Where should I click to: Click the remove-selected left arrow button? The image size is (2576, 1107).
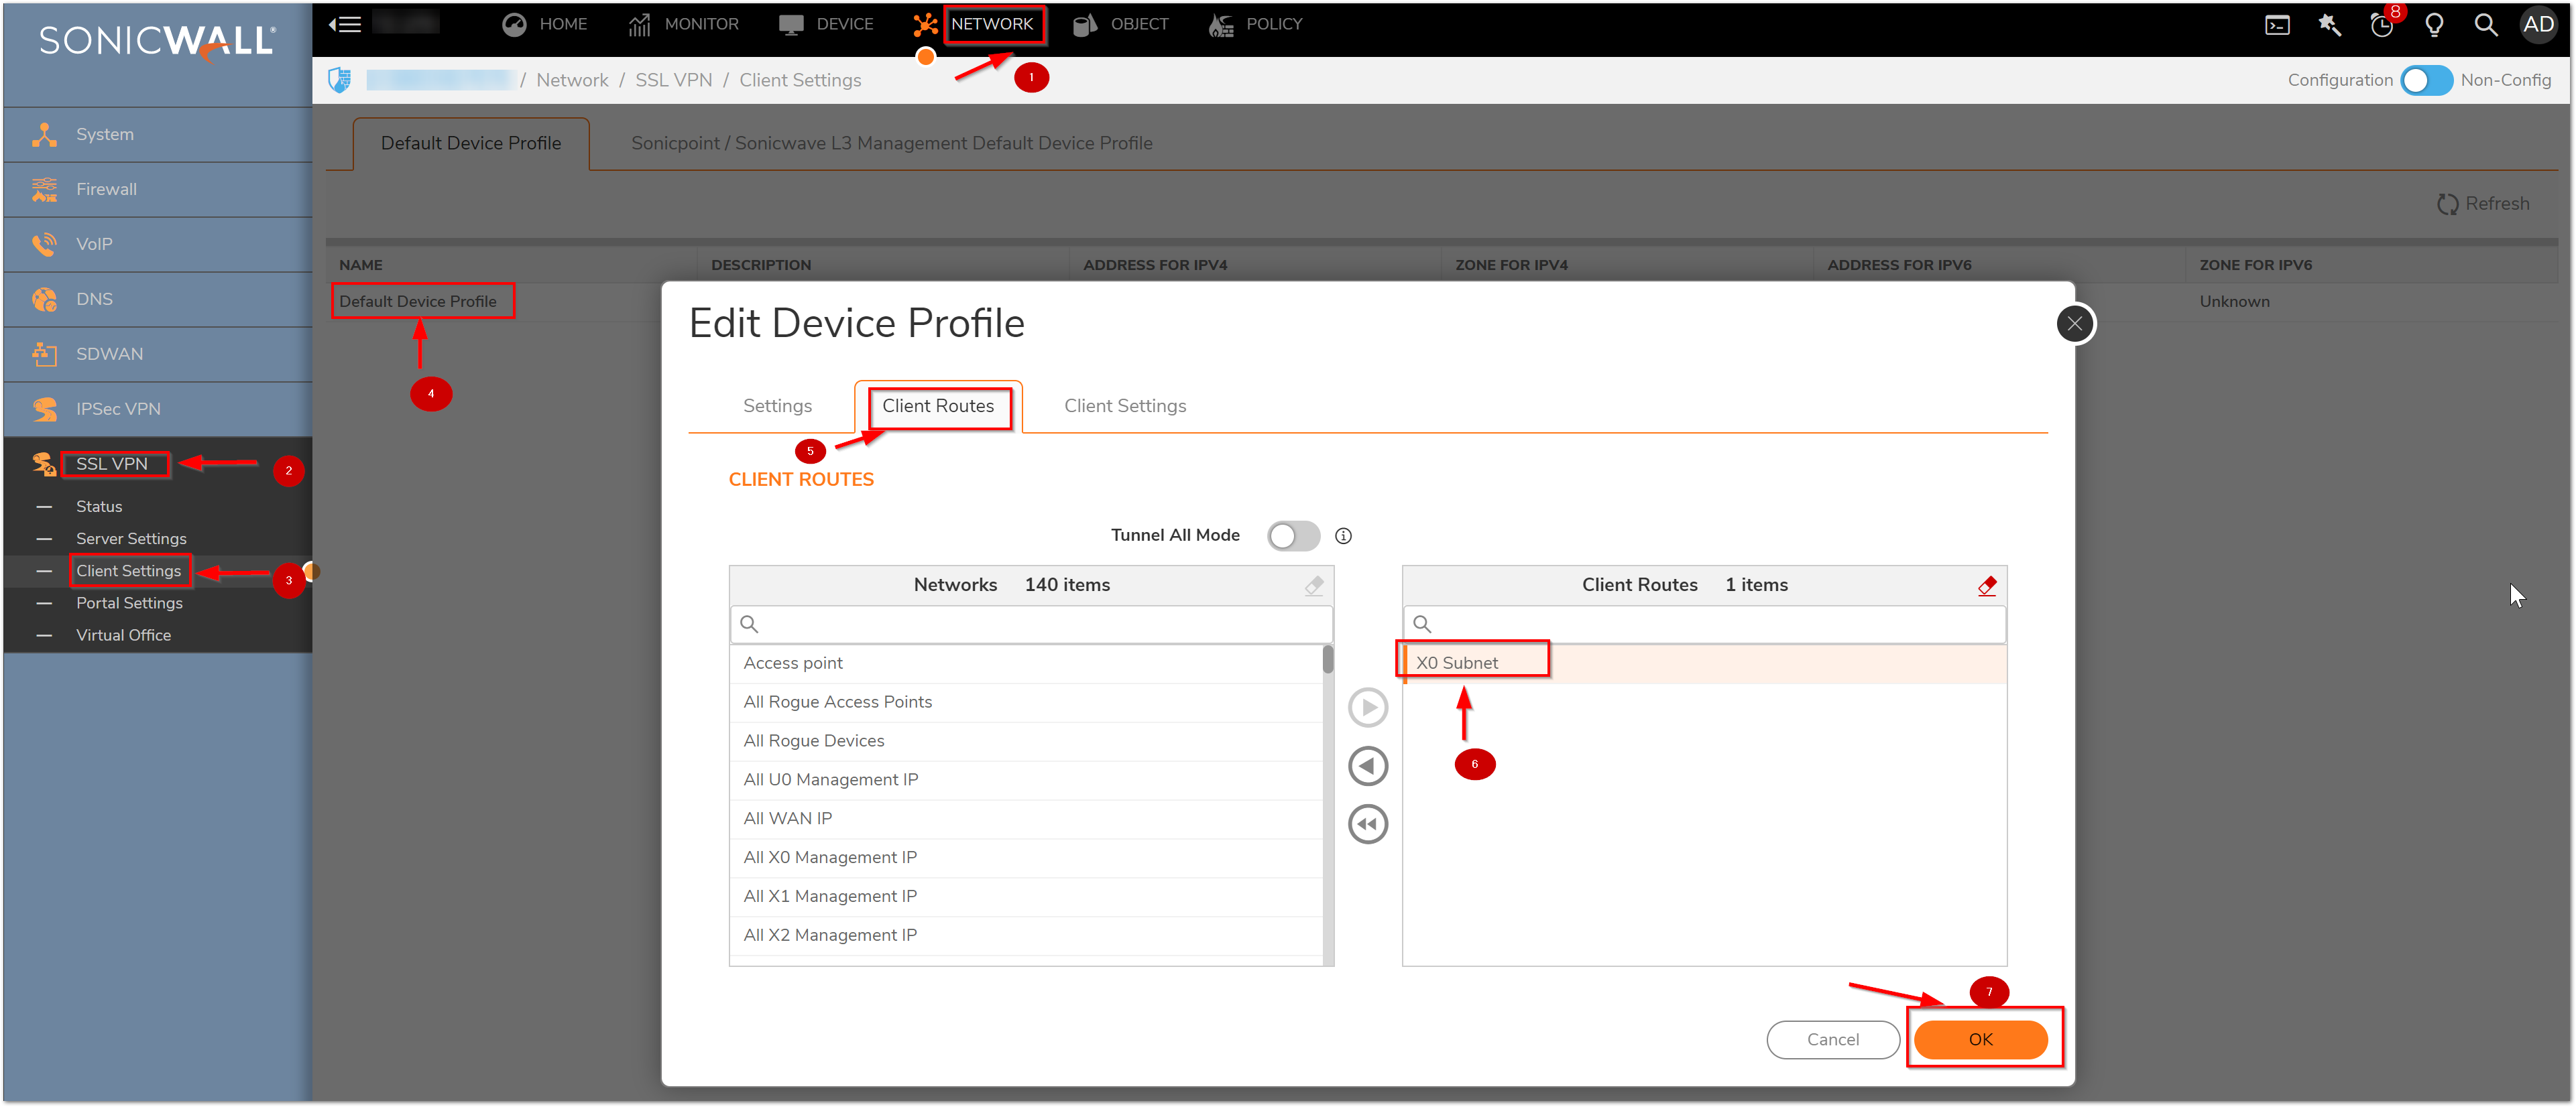[1367, 767]
